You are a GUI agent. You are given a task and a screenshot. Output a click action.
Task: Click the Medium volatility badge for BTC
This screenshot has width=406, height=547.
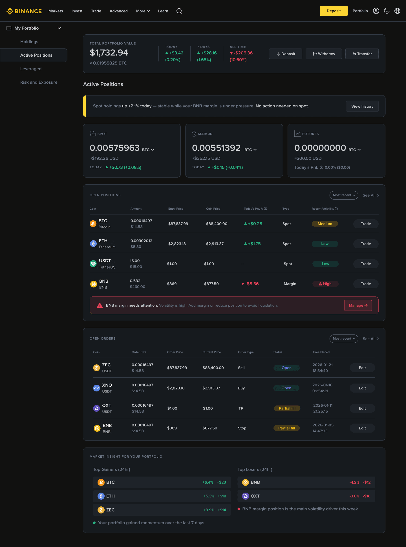(325, 224)
